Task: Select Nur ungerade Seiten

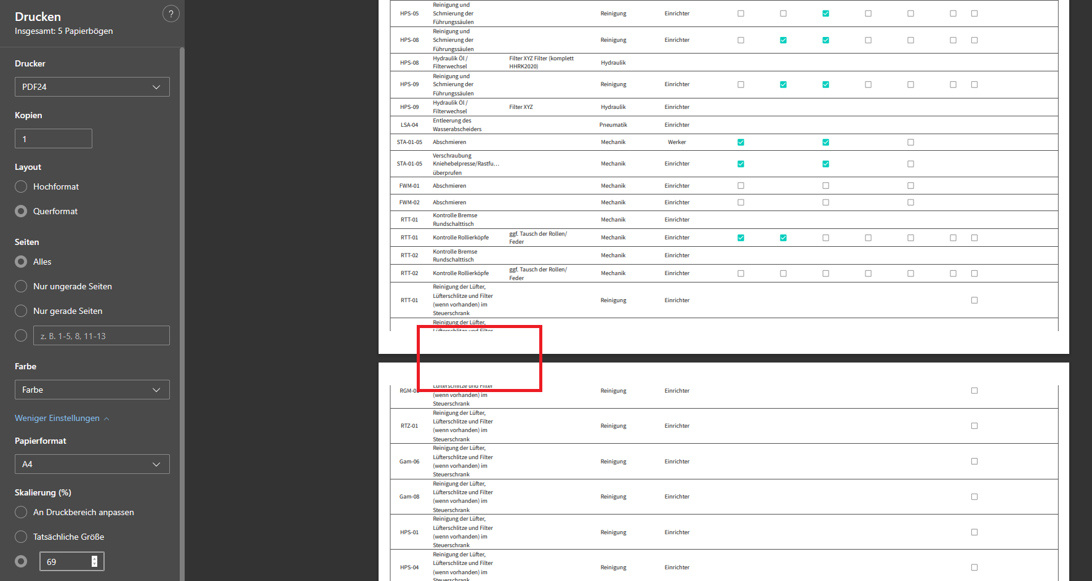Action: click(20, 286)
